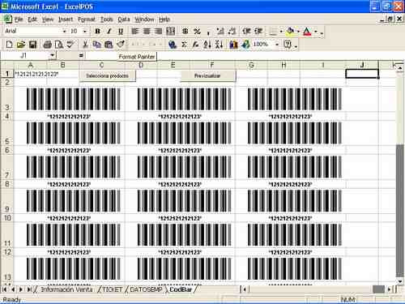Click Paste Function fx icon
The width and height of the screenshot is (405, 304).
196,45
